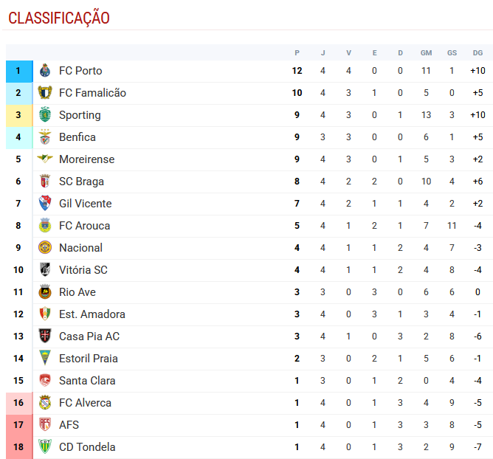Click the Moreirense club crest
Image resolution: width=493 pixels, height=459 pixels.
(x=45, y=159)
